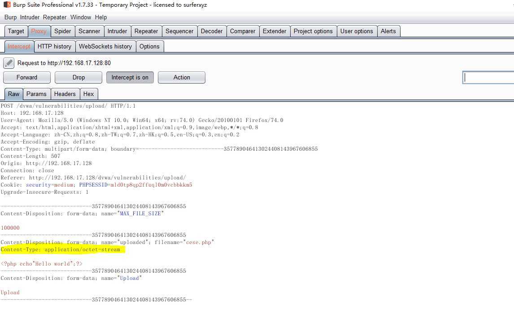Click the MAX_FILE_SIZE parameter name
Viewport: 514px width, 332px height.
tap(140, 214)
